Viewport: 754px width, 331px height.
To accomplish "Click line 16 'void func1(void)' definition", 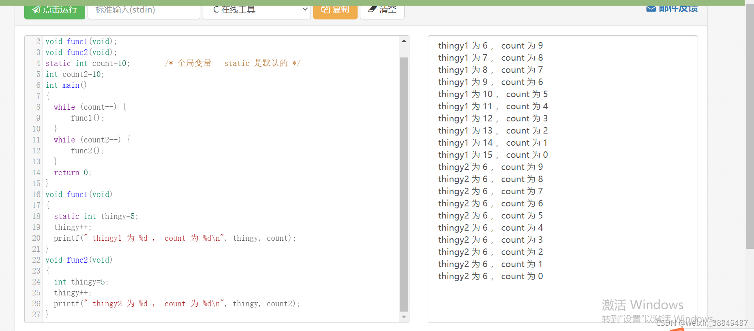I will pos(79,194).
